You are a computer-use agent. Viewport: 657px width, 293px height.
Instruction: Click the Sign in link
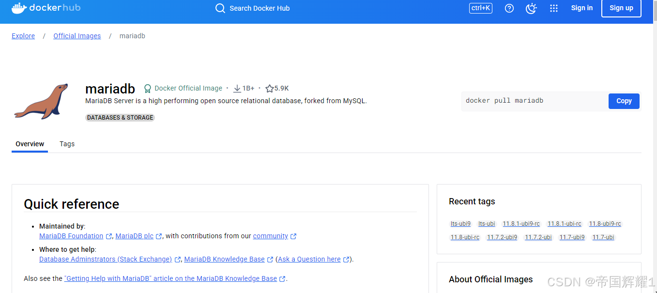click(x=581, y=8)
